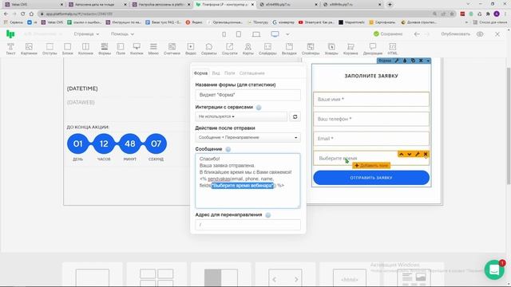Toggle page preview eye icon

[480, 34]
